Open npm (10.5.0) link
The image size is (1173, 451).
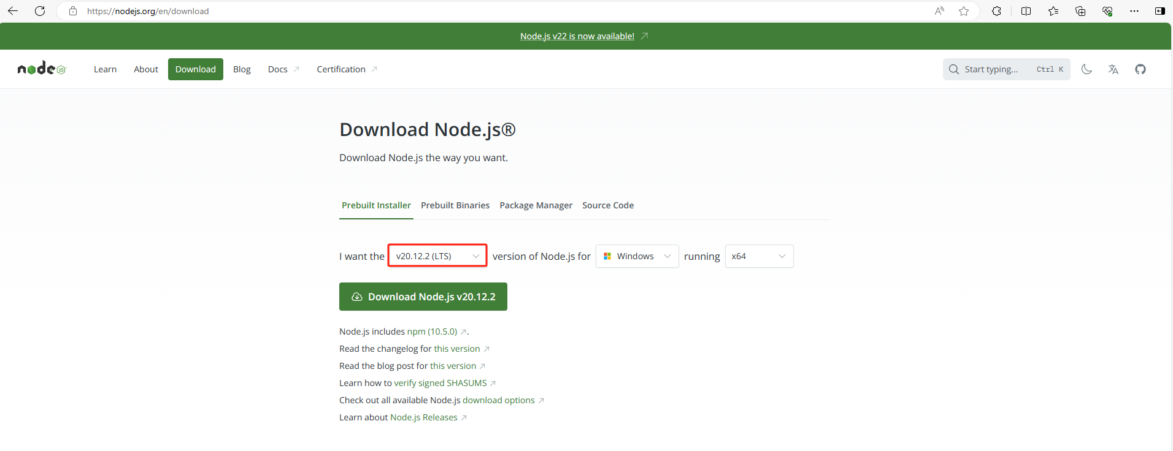(x=432, y=332)
